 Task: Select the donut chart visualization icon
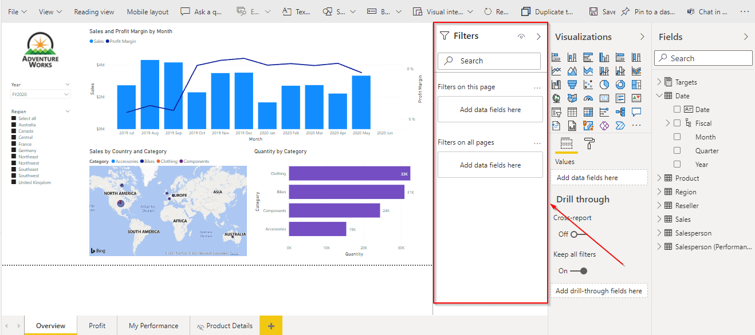click(620, 85)
